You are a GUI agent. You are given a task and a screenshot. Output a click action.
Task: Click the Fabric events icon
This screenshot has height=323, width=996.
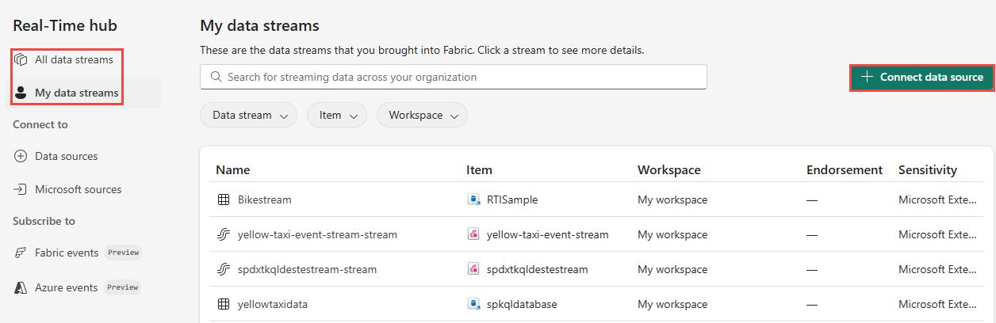[21, 253]
